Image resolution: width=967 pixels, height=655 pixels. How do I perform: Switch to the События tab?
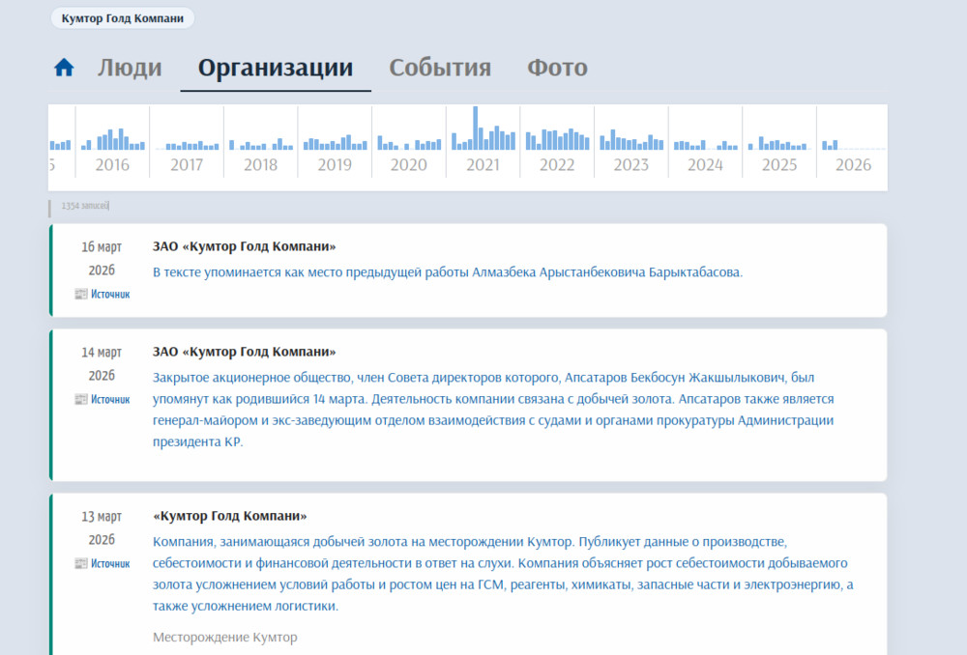click(440, 68)
